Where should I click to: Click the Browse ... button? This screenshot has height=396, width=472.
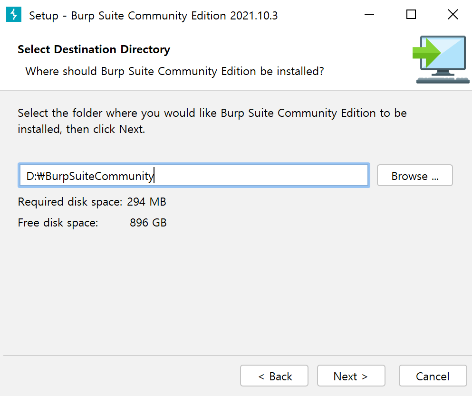point(414,175)
